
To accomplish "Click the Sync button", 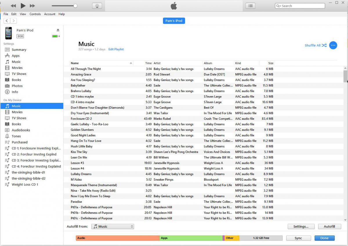I will tap(298, 238).
